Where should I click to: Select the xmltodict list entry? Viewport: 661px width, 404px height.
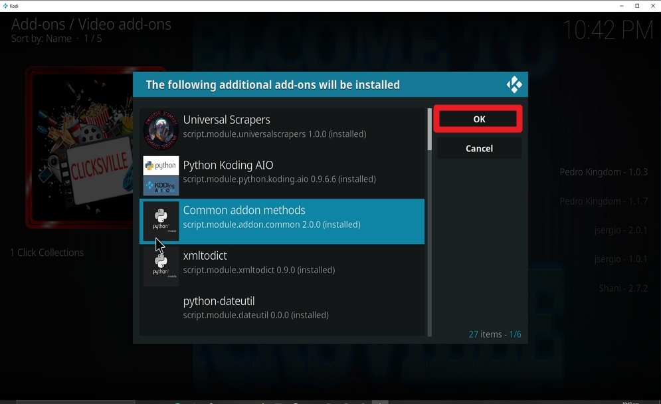[x=282, y=266]
